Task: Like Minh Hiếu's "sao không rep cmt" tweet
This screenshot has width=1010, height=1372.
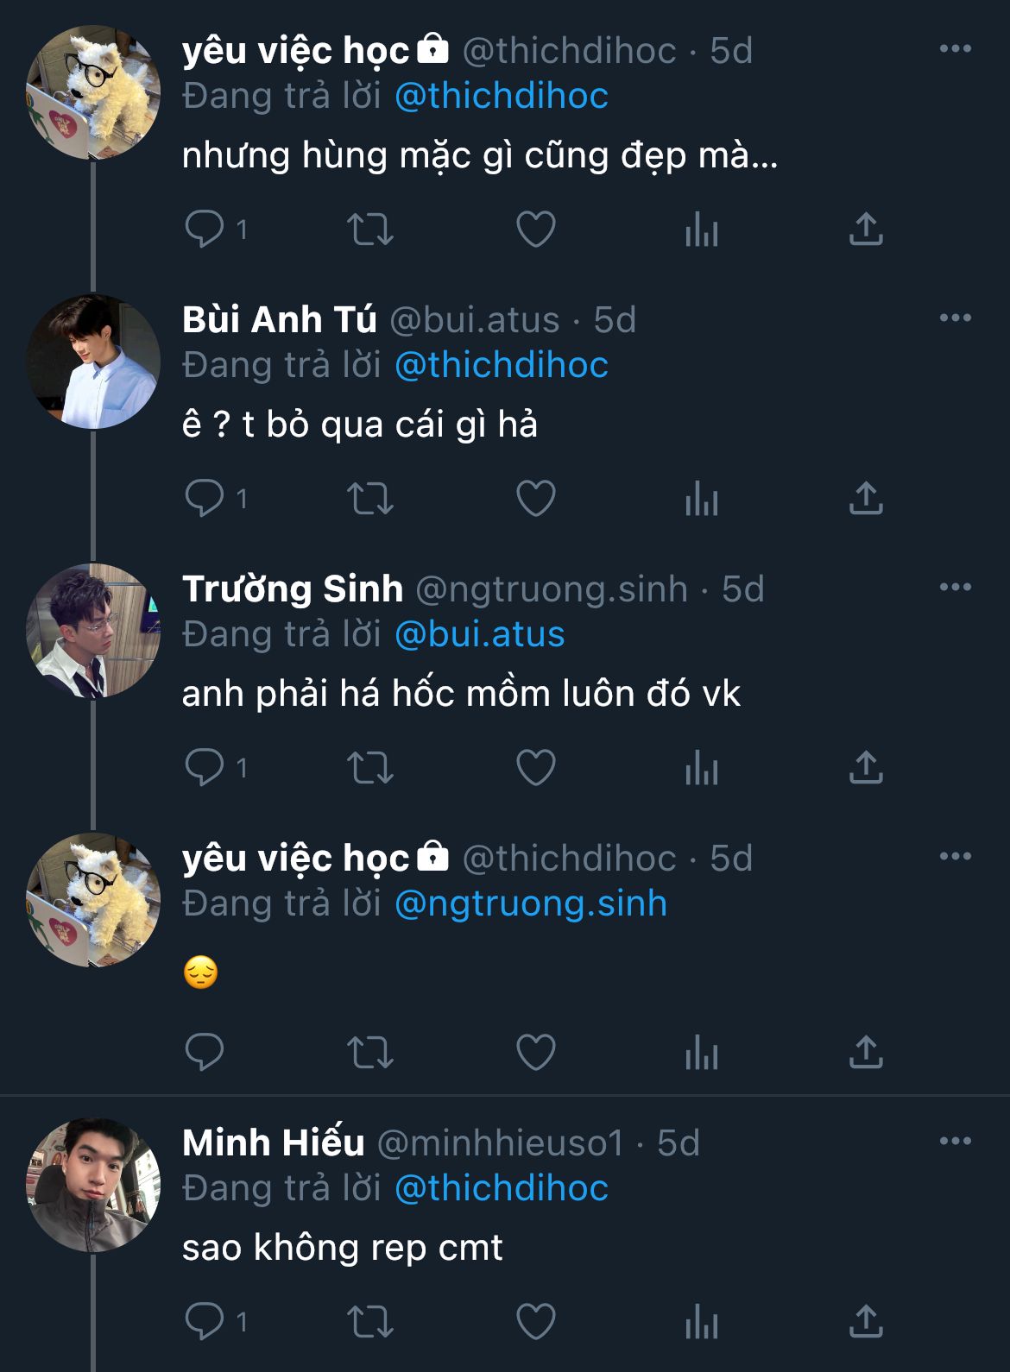Action: 535,1322
